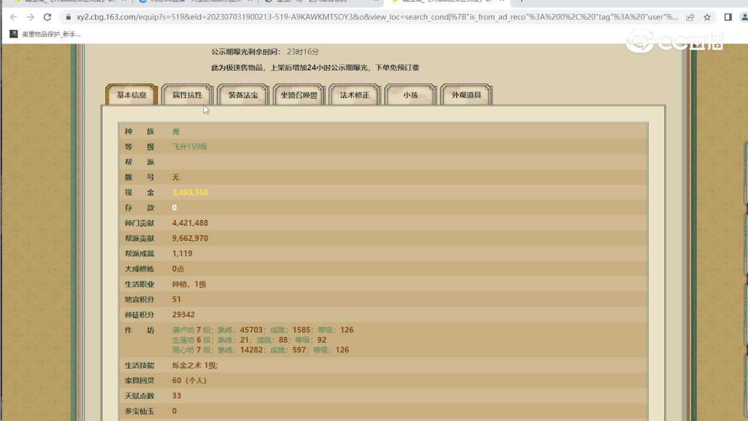This screenshot has width=748, height=421.
Task: Click the 帮派 row label
Action: (x=140, y=162)
